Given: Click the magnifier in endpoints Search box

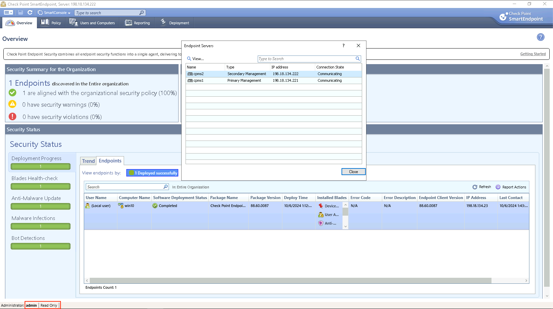Looking at the screenshot, I should (165, 187).
